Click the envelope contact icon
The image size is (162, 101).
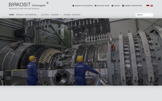(112, 6)
